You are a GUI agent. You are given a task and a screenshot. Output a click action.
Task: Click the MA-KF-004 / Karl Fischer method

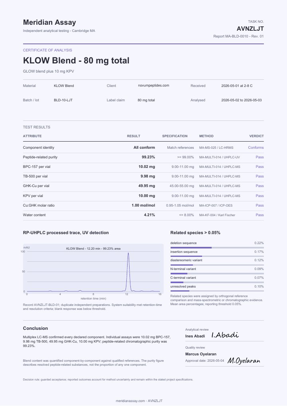pos(217,215)
